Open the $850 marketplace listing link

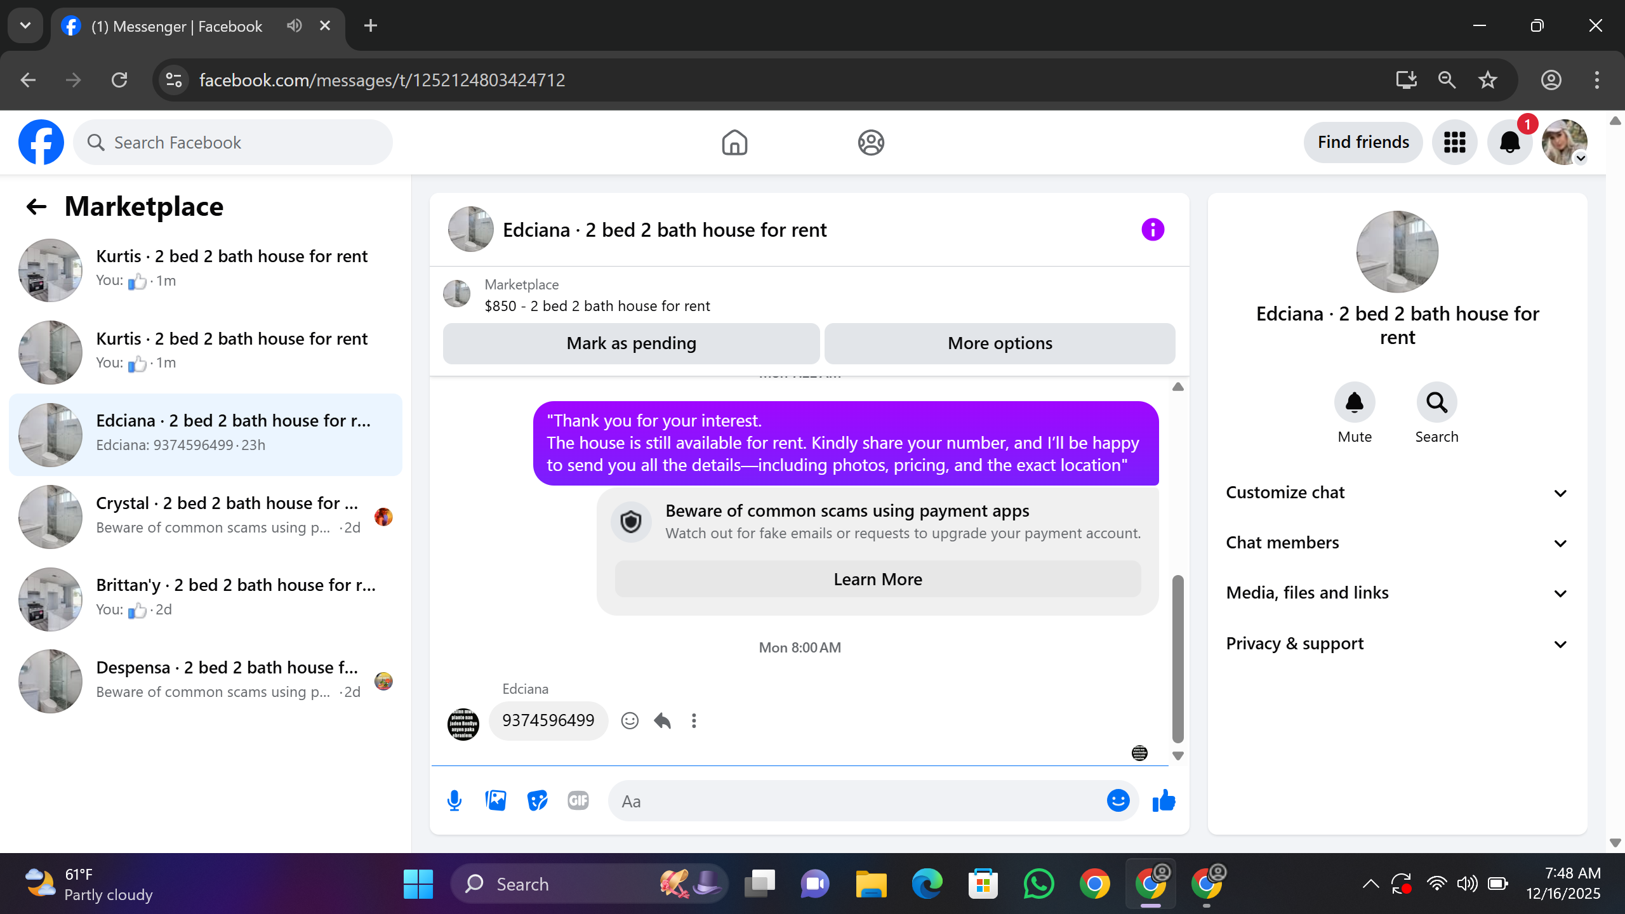point(597,306)
